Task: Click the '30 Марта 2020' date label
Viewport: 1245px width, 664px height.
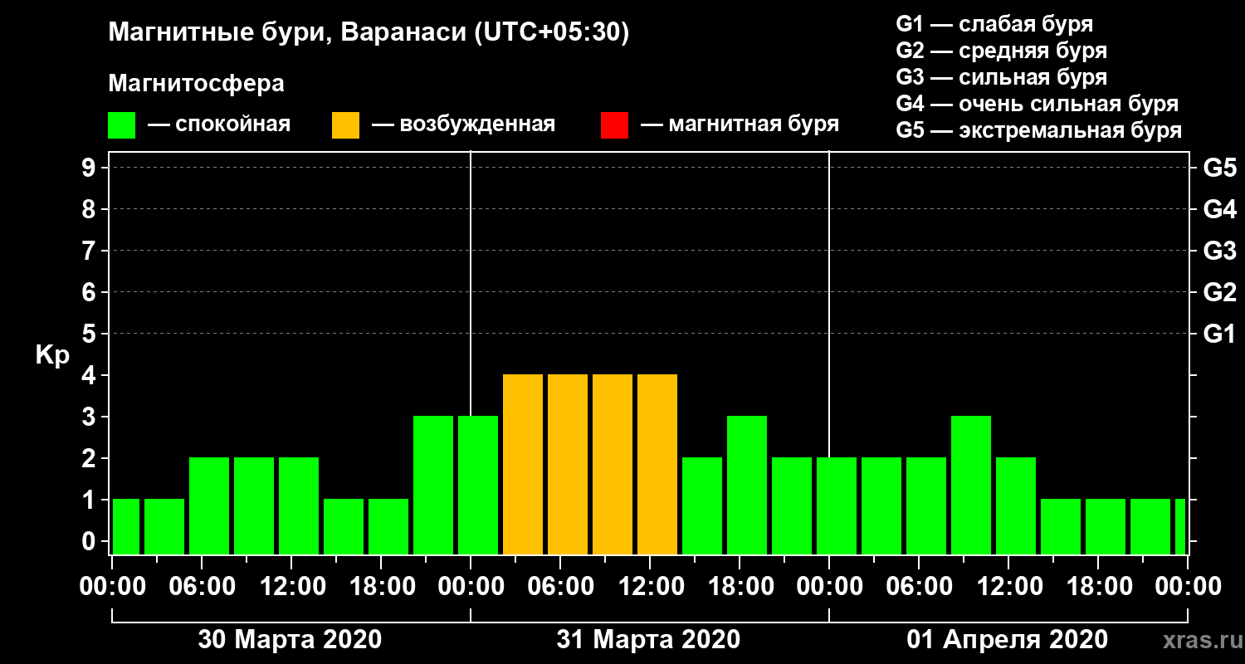Action: (x=290, y=640)
